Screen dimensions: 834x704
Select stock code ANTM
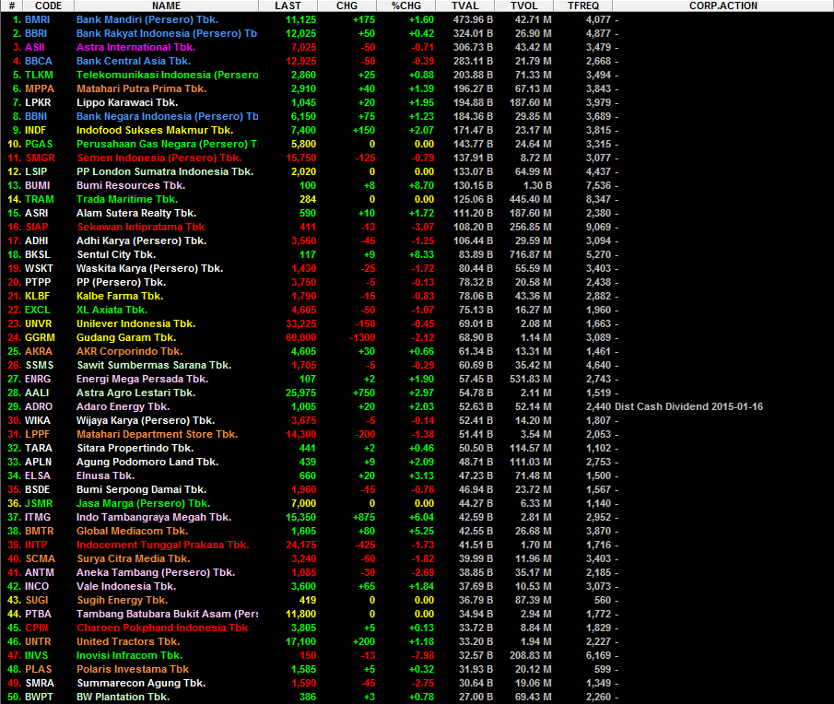point(40,572)
